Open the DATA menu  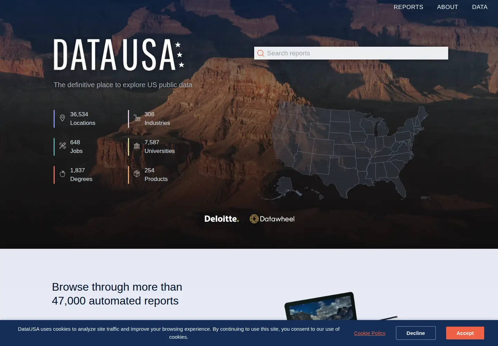(x=480, y=7)
